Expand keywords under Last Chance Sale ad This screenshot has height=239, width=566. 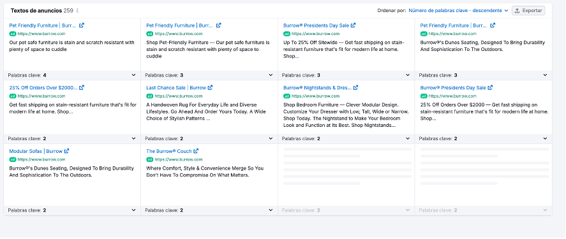tap(271, 138)
